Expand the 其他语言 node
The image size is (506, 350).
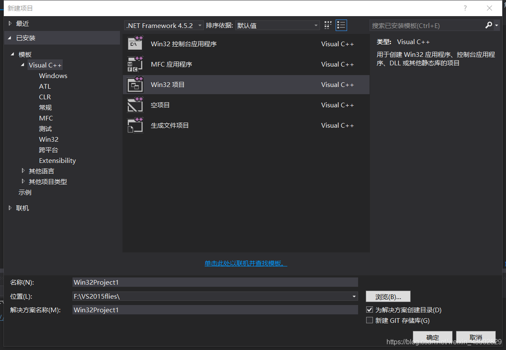click(x=23, y=171)
